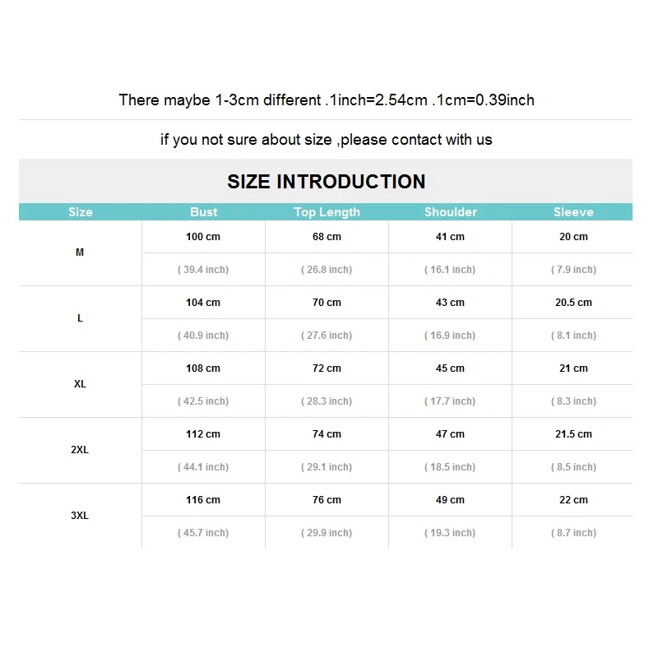Select the M size row label

coord(80,253)
